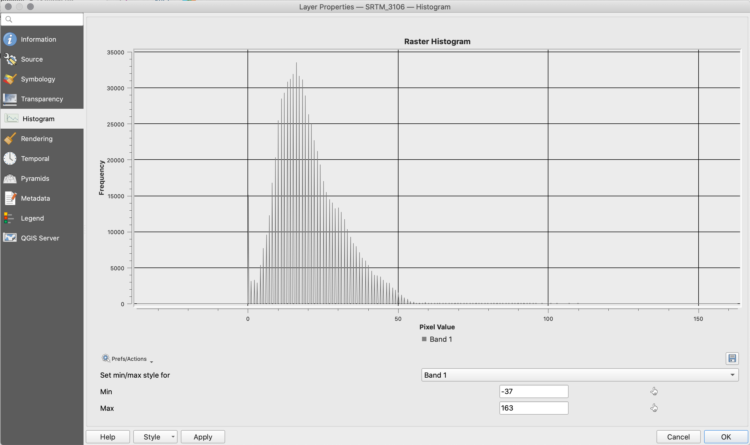
Task: Click the 100 x-axis tick label
Action: click(x=548, y=319)
